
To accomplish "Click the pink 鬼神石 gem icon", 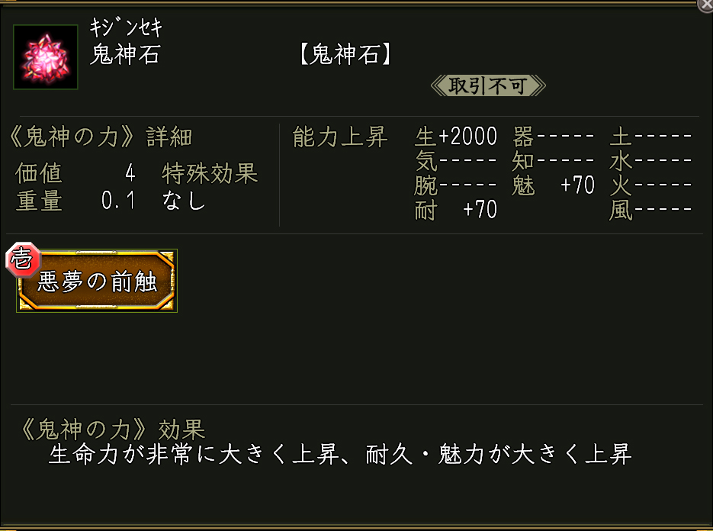I will pos(46,57).
